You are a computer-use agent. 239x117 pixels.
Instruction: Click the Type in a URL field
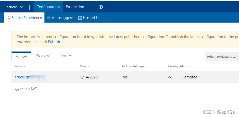click(26, 89)
